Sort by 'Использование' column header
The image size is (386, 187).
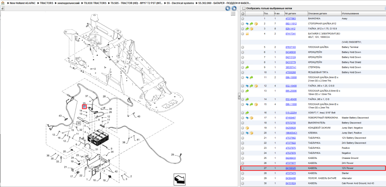[363, 13]
